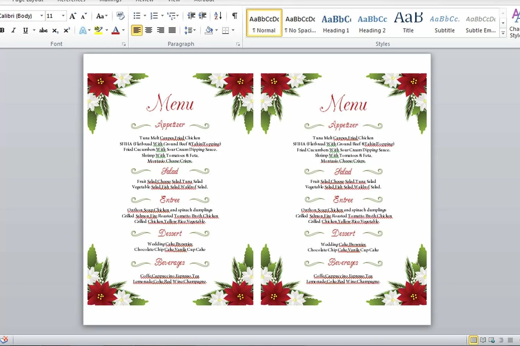
Task: Open the shading color dropdown arrow
Action: (x=217, y=30)
